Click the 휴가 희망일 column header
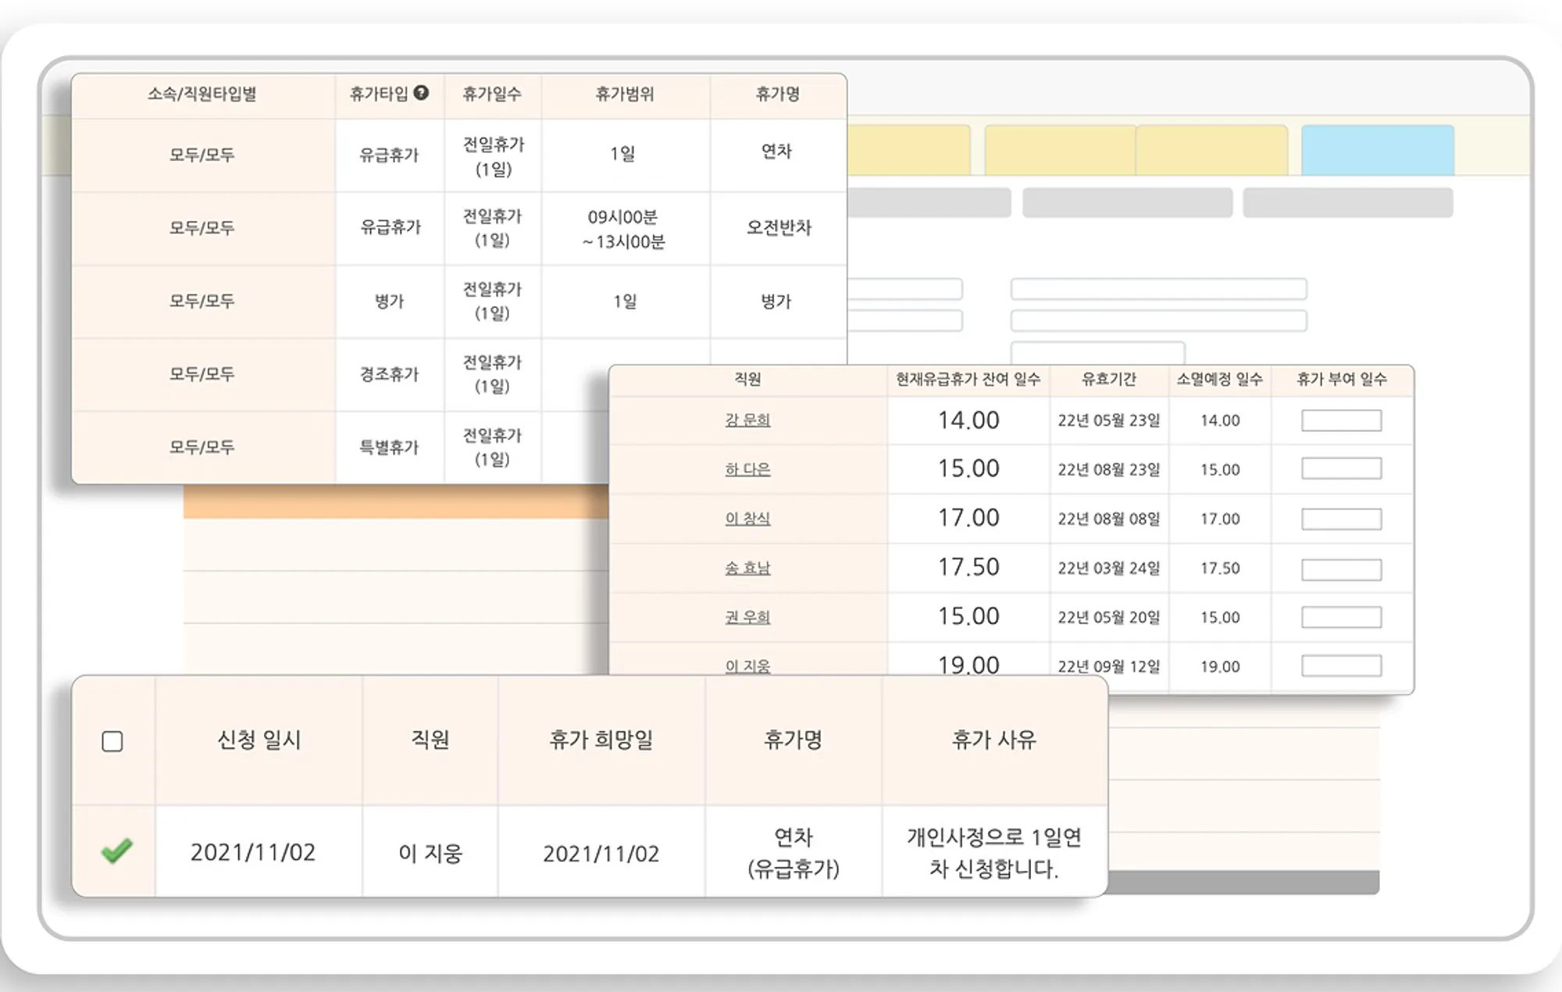Screen dimensions: 1562x992 point(601,740)
